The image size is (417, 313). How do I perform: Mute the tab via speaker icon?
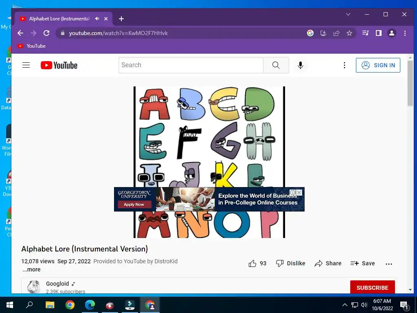[97, 19]
